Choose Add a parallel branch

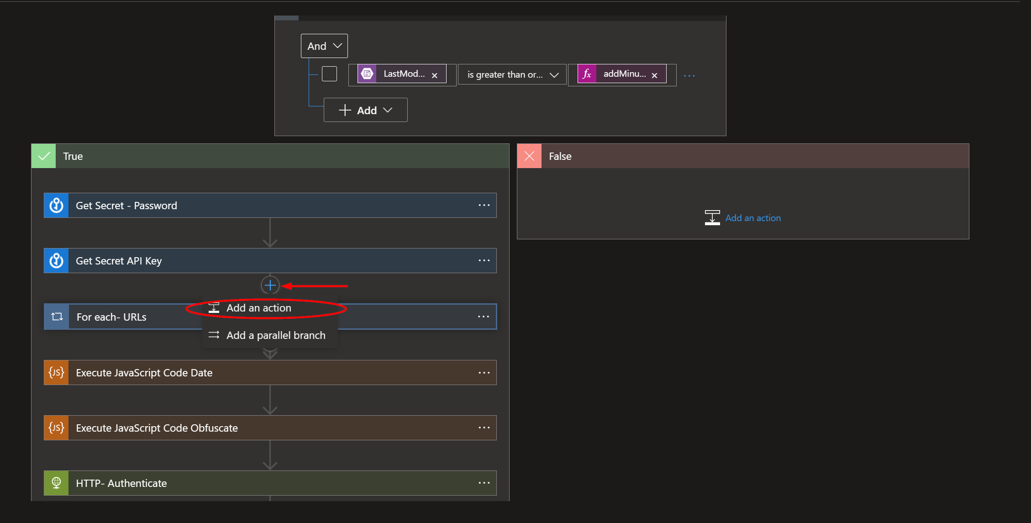(275, 336)
